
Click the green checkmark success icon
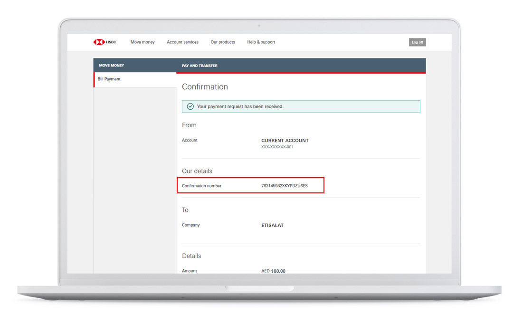point(190,106)
